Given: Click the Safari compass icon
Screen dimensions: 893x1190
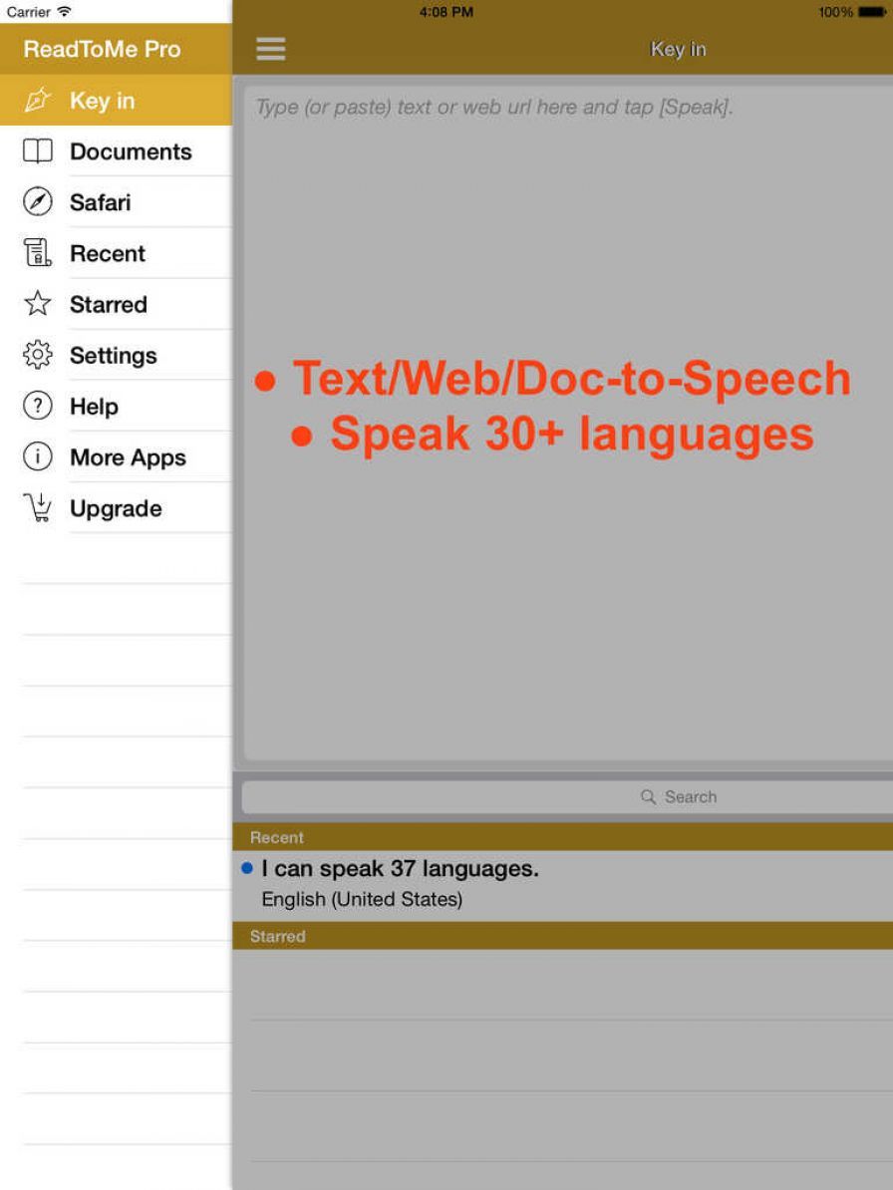Looking at the screenshot, I should (36, 202).
